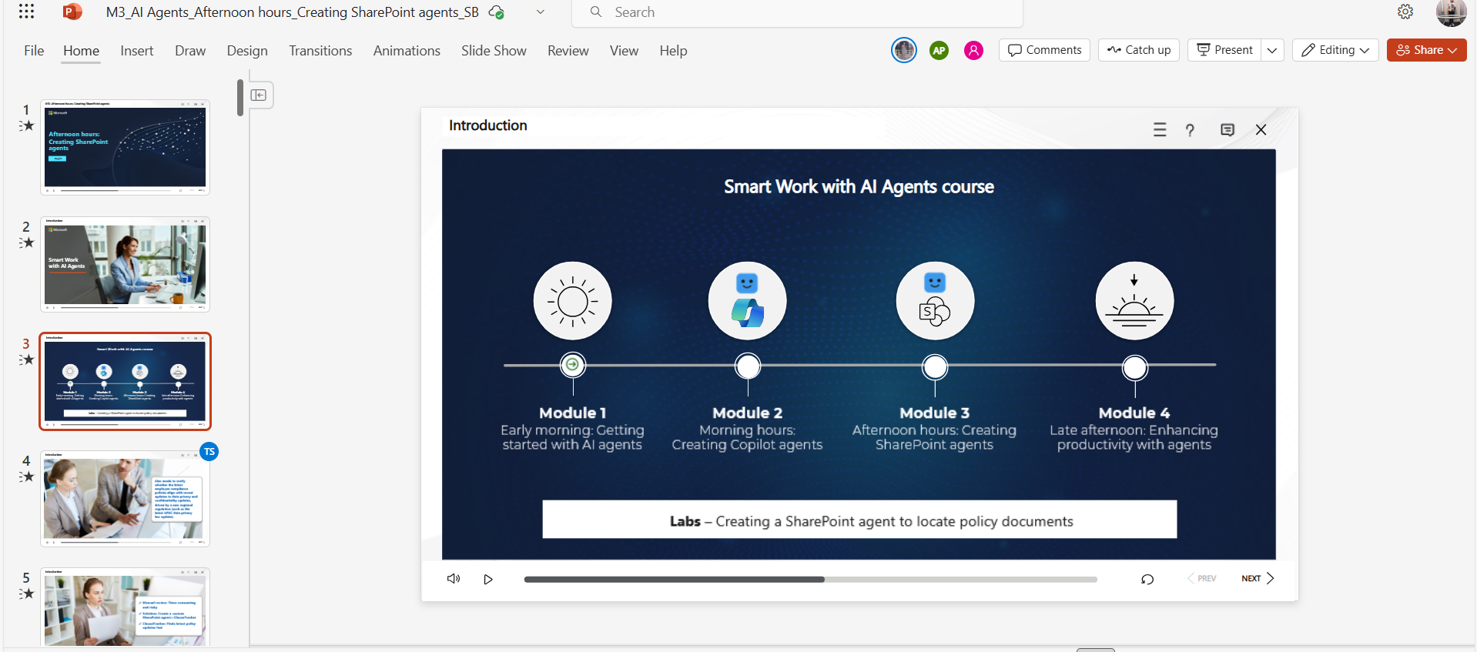This screenshot has width=1477, height=652.
Task: Select the Module 4 timeline marker
Action: (x=1134, y=367)
